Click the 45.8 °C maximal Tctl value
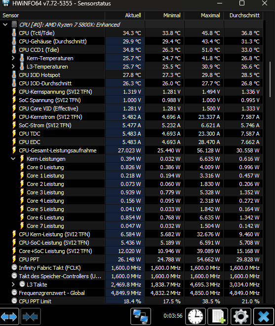 pos(211,33)
